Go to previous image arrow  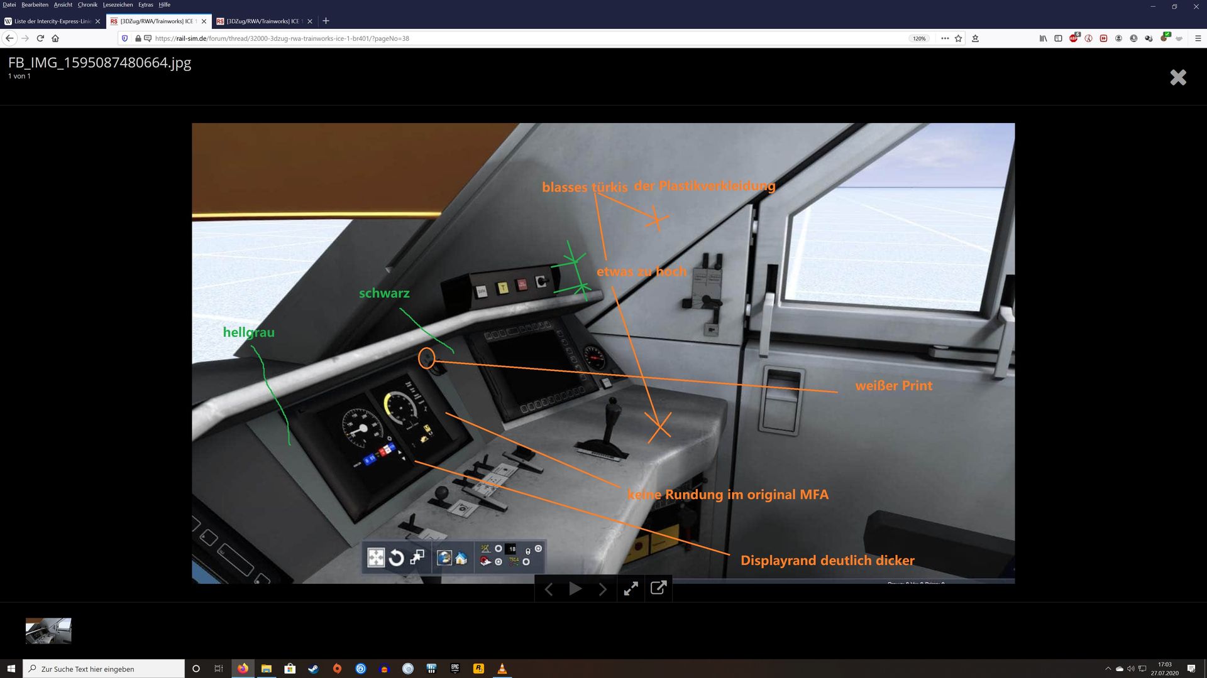pyautogui.click(x=548, y=589)
